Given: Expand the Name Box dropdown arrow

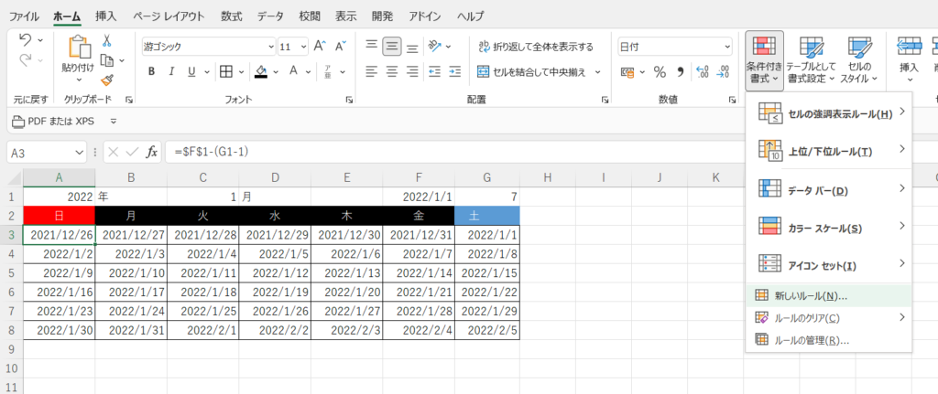Looking at the screenshot, I should (80, 152).
